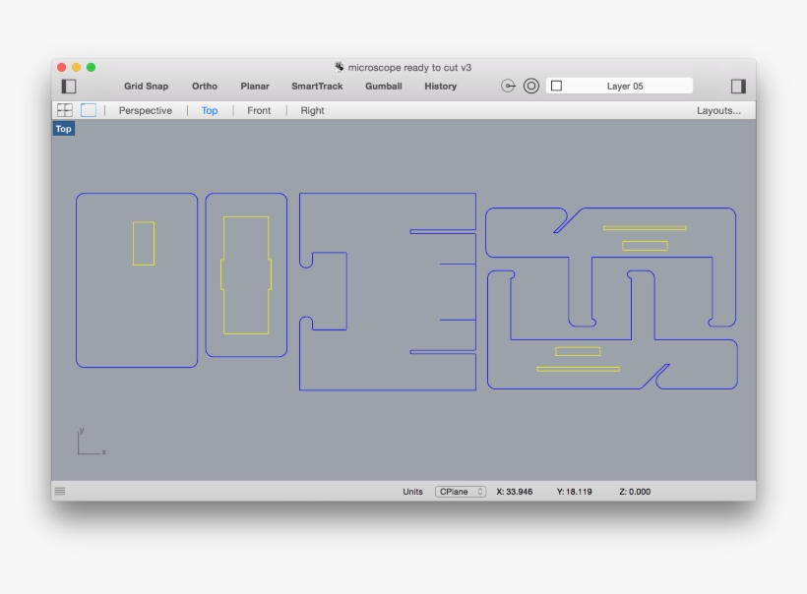Switch to the Front viewport tab
This screenshot has width=807, height=594.
(x=258, y=110)
